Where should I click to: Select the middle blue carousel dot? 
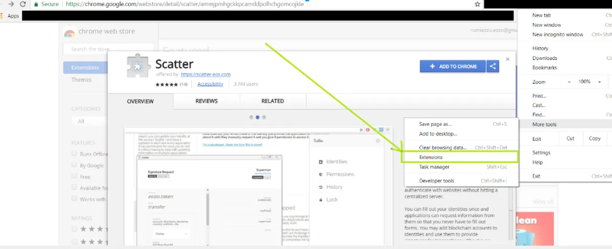coord(257,117)
